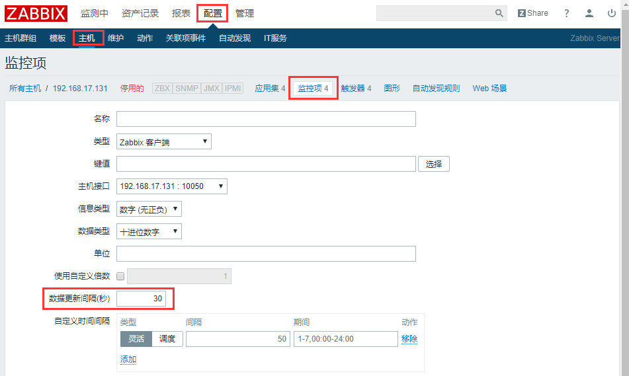This screenshot has height=376, width=629.
Task: Focus the 间隔 field with 50
Action: [x=238, y=339]
